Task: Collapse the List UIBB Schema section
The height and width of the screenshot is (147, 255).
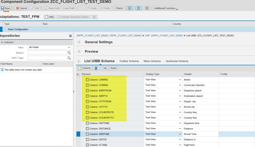Action: 79,61
